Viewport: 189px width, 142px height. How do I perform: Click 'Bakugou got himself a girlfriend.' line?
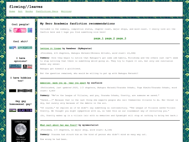[x=61, y=69]
